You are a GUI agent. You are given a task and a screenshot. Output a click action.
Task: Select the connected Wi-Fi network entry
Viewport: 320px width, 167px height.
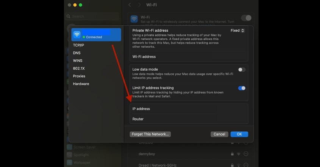pos(96,35)
